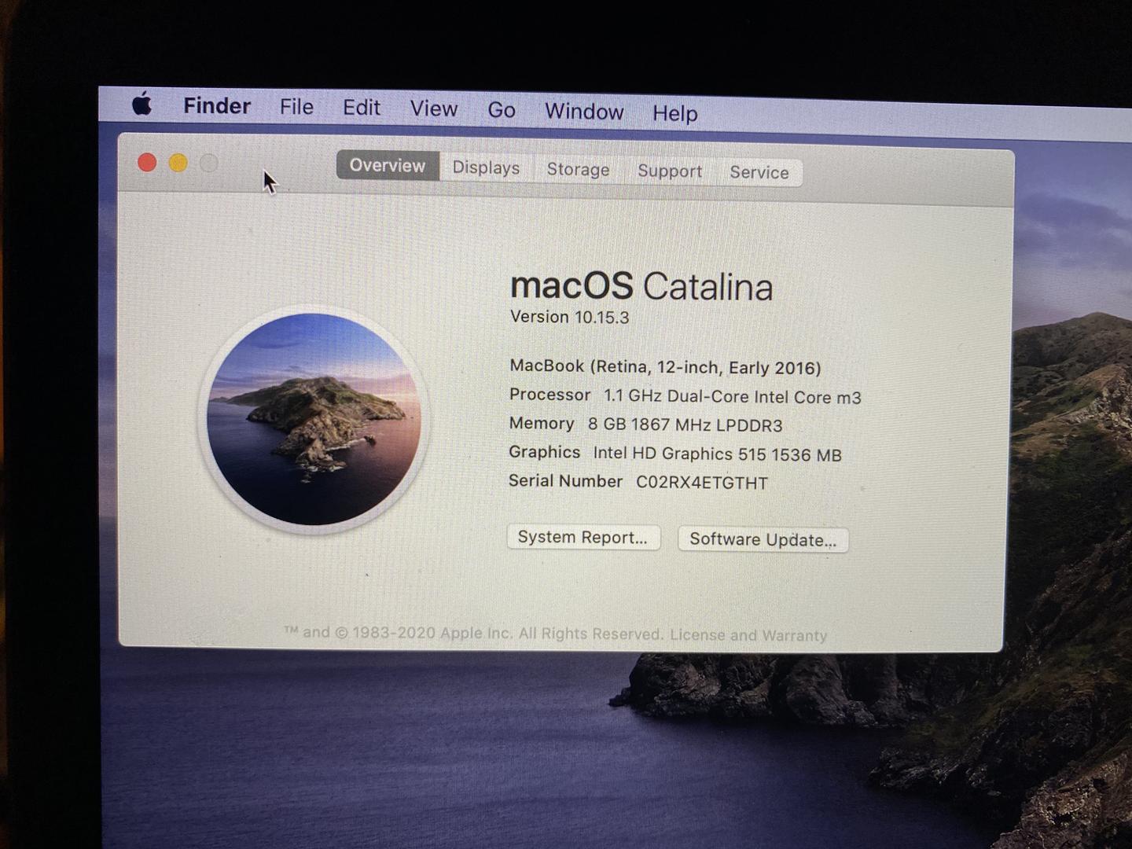The width and height of the screenshot is (1132, 849).
Task: Open the Help menu
Action: tap(674, 114)
